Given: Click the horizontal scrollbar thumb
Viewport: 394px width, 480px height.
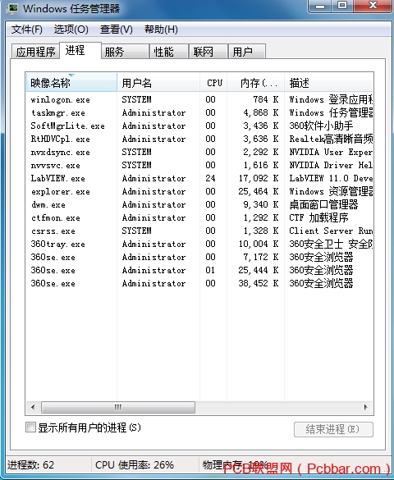Looking at the screenshot, I should click(118, 407).
